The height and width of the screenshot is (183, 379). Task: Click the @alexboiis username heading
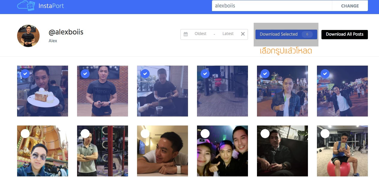(66, 32)
